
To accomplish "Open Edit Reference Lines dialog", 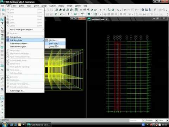I will pos(25,47).
